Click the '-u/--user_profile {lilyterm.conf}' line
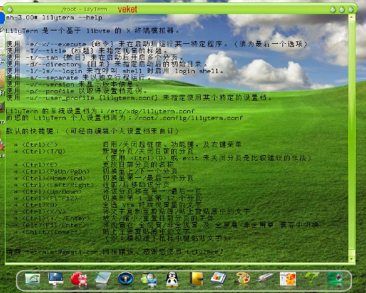This screenshot has width=366, height=293. click(x=139, y=97)
